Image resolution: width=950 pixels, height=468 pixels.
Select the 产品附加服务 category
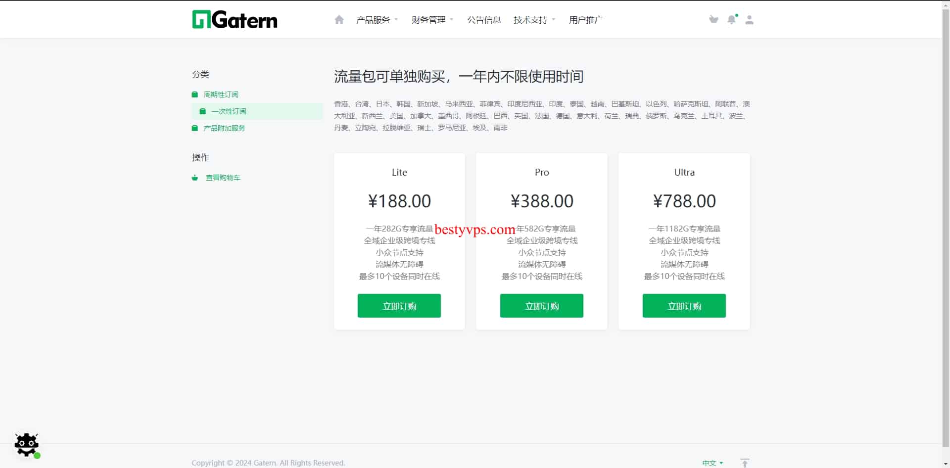tap(224, 128)
